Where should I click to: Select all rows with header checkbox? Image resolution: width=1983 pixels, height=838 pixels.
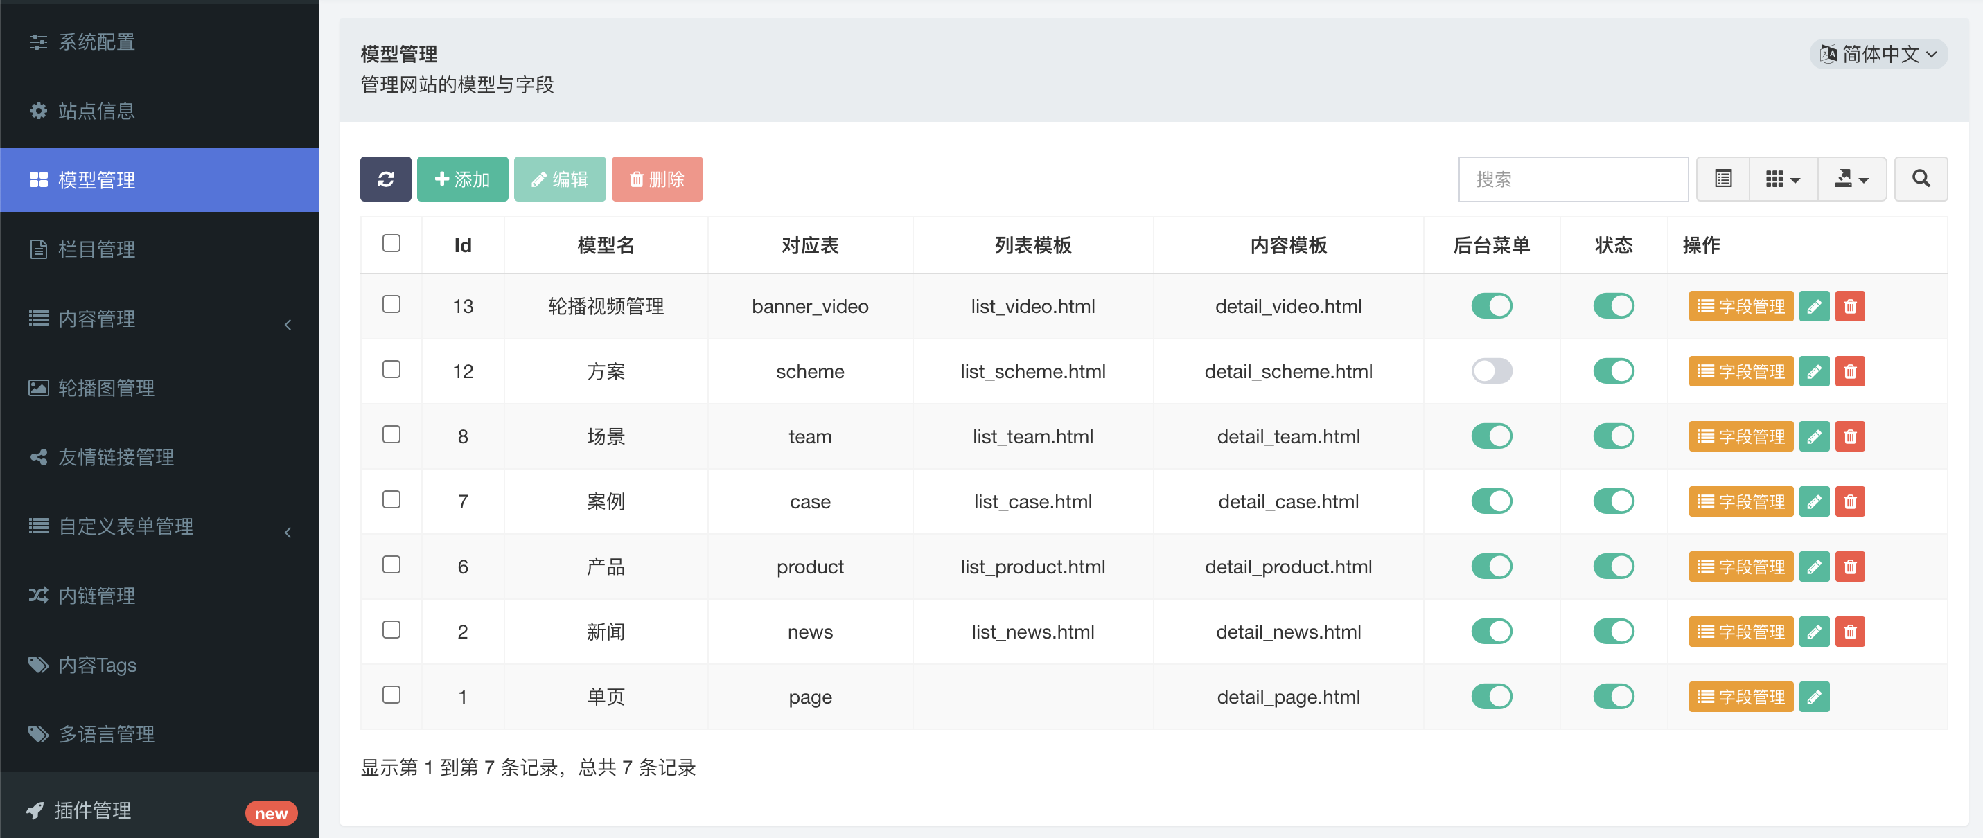(x=391, y=243)
